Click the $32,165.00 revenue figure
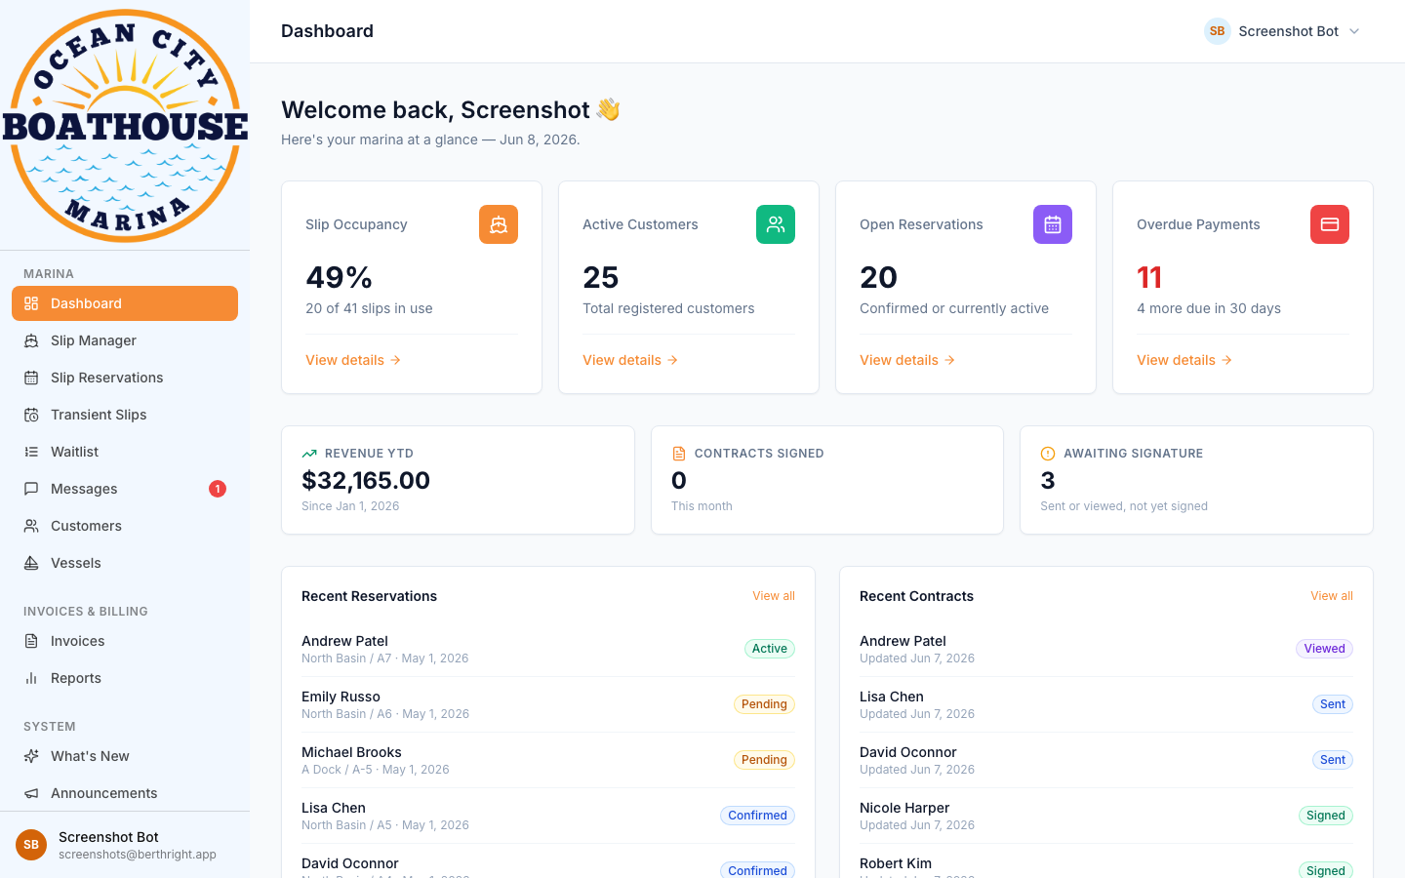This screenshot has width=1405, height=878. tap(366, 480)
